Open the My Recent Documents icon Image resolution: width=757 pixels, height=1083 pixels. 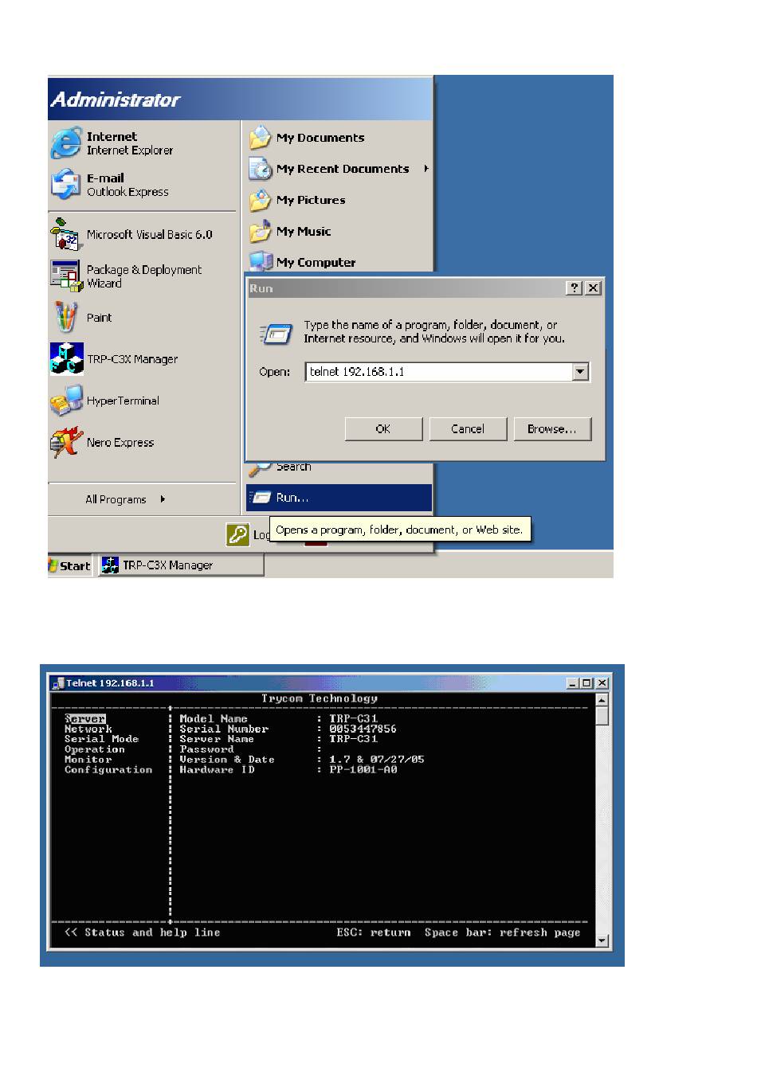[x=260, y=169]
